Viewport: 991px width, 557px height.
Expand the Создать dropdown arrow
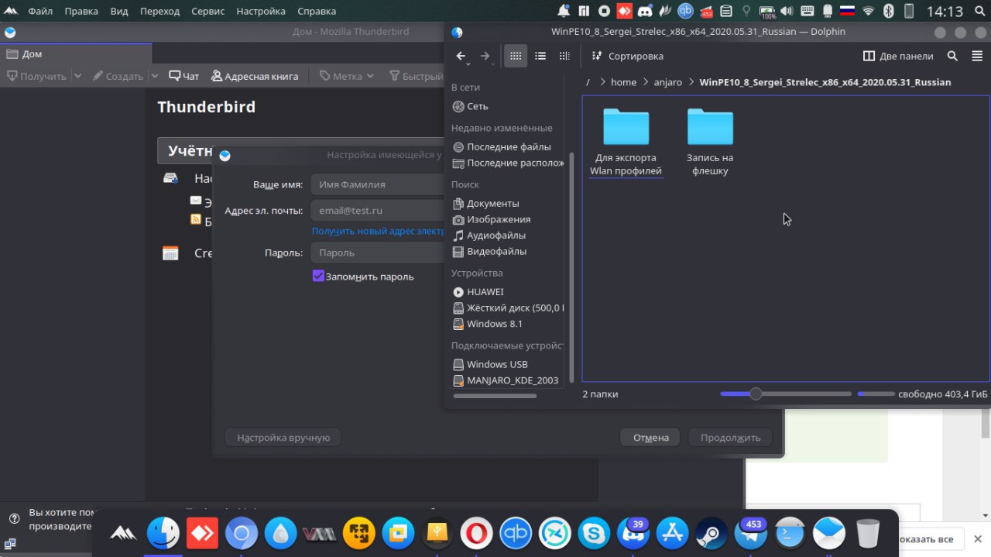155,76
